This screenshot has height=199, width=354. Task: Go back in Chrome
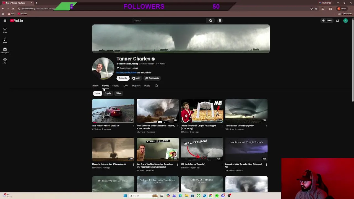(3, 9)
